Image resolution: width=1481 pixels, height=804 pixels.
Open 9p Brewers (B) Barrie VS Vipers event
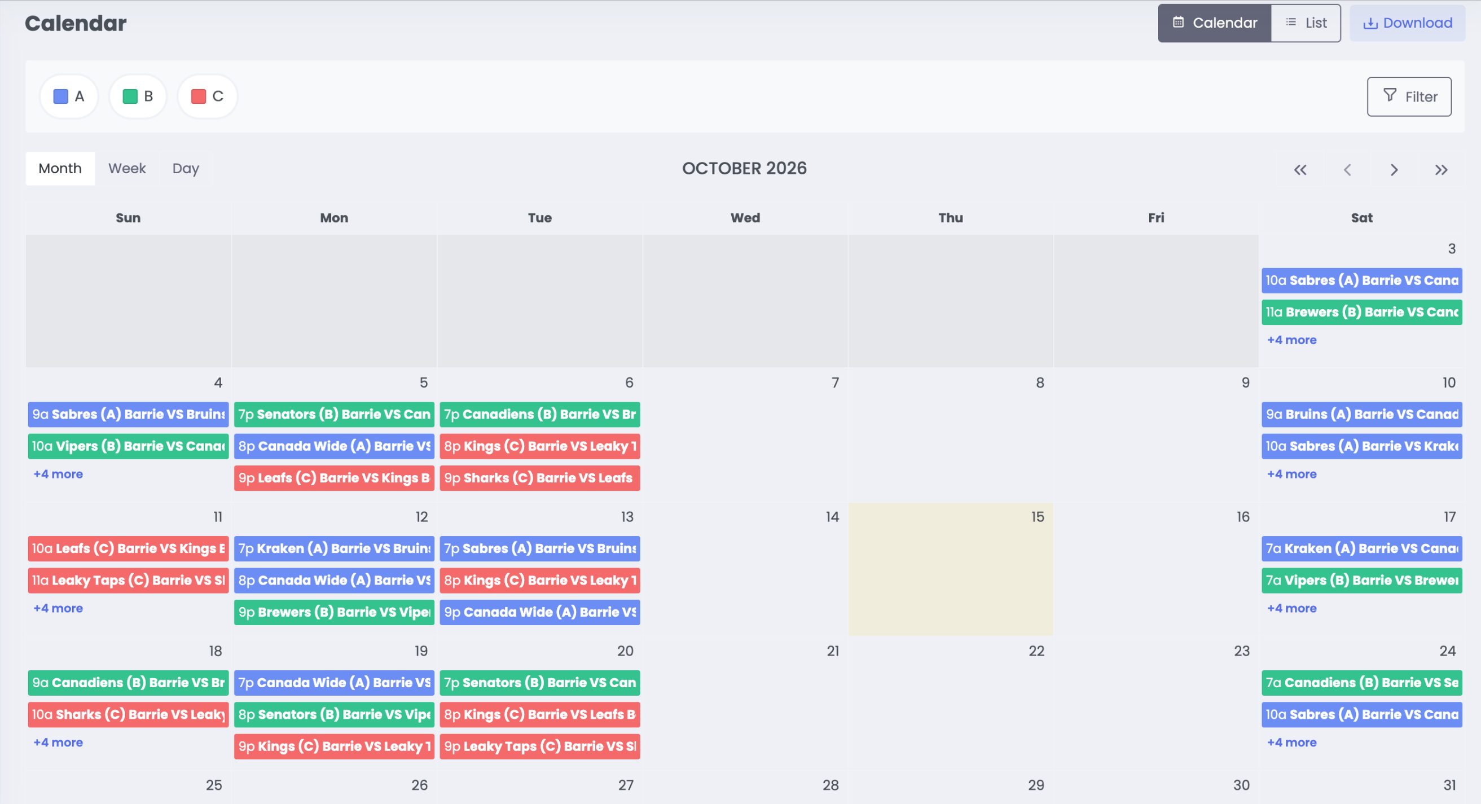click(334, 612)
